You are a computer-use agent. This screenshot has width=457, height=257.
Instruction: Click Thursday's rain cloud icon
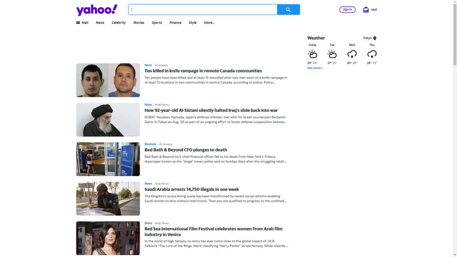click(372, 54)
